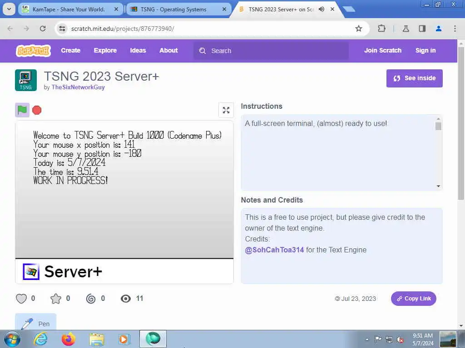Open tab search dropdown chevron
The height and width of the screenshot is (348, 465).
[x=9, y=9]
